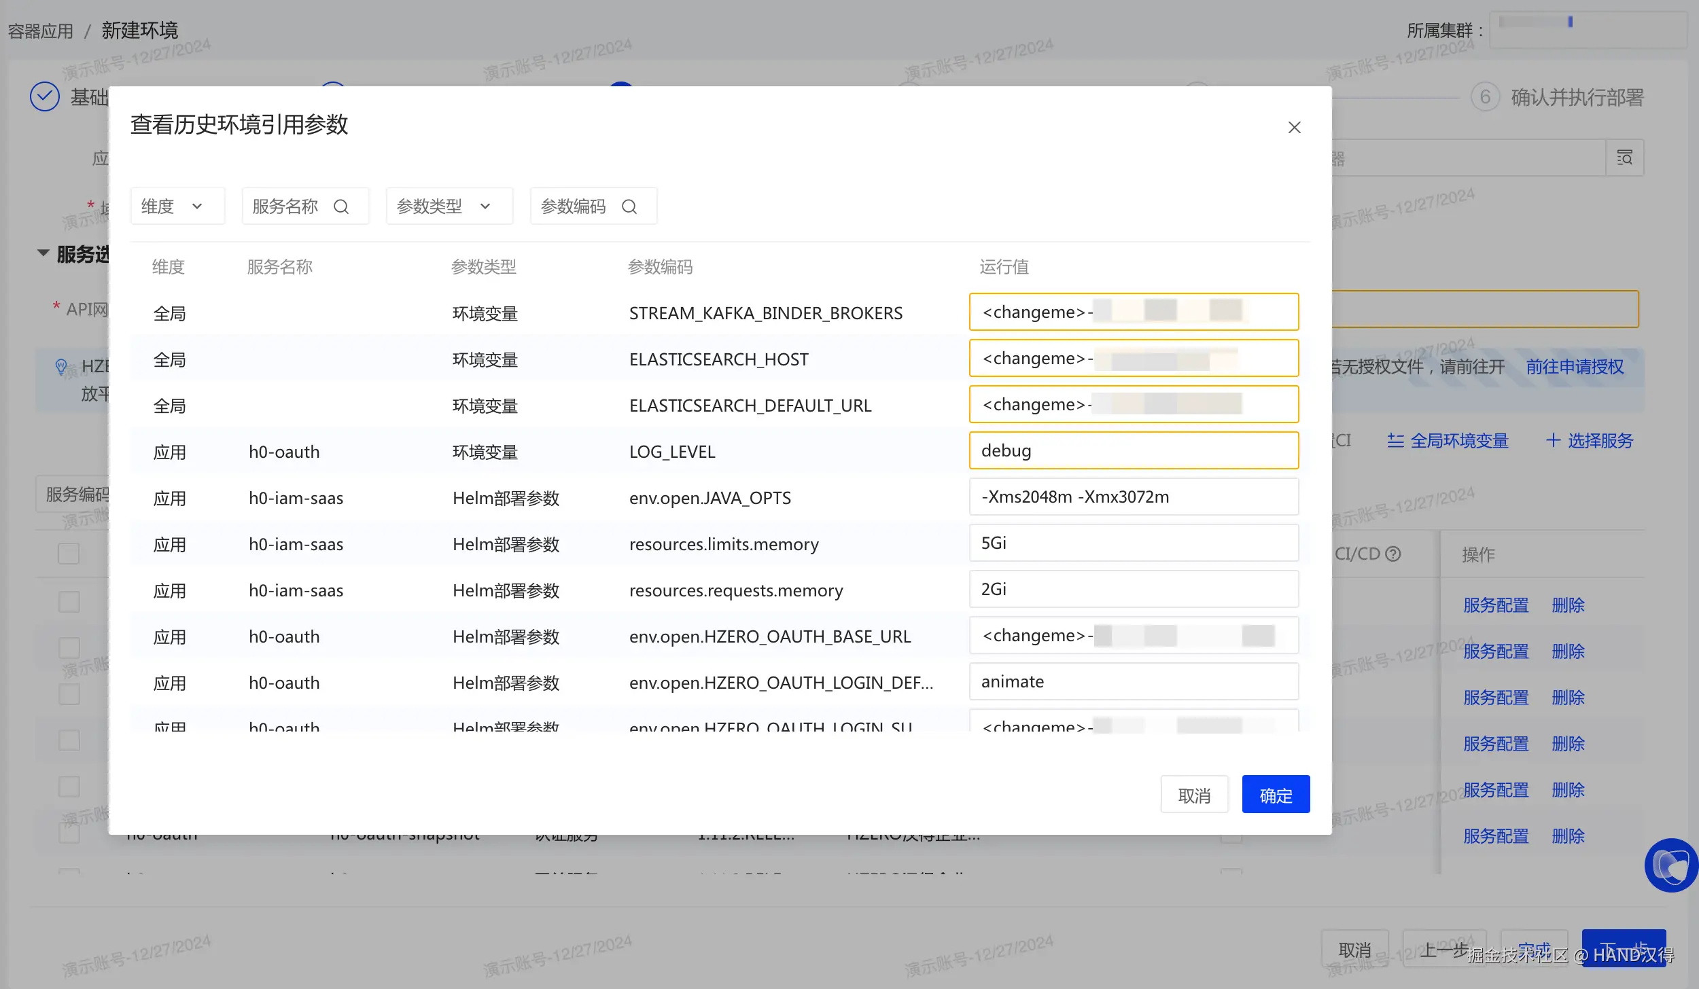Click 全局环境变量 list icon

1395,441
